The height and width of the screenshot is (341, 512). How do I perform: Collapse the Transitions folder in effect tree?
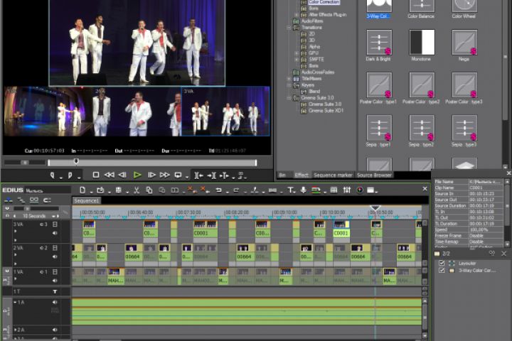[289, 28]
